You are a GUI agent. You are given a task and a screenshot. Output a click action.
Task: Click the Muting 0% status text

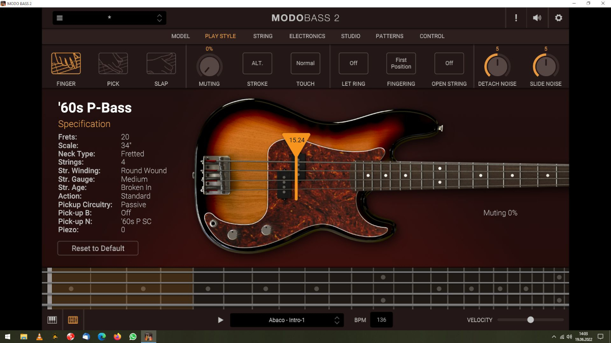501,213
